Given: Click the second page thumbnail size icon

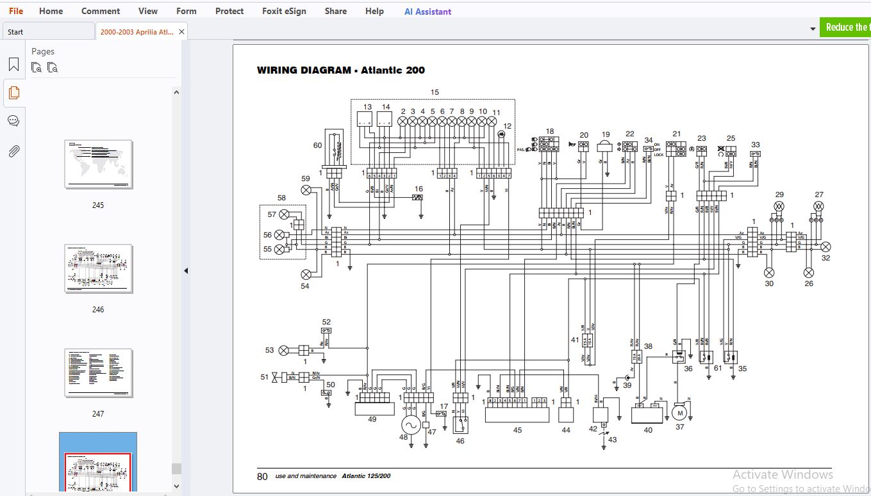Looking at the screenshot, I should [x=53, y=67].
